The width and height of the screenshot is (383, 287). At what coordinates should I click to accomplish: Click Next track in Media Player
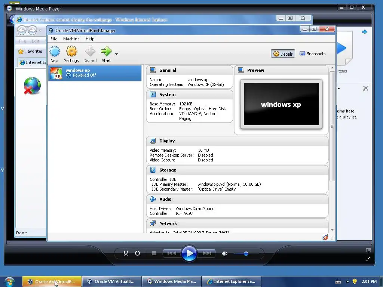point(206,253)
